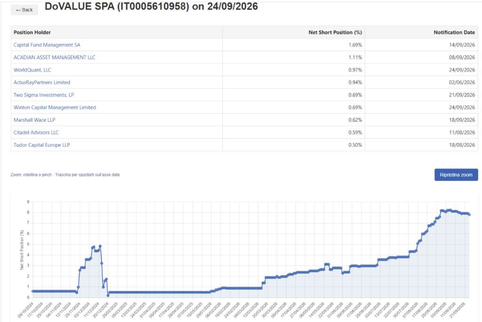Select notification date 18/09/2026
The image size is (482, 322).
click(x=462, y=120)
